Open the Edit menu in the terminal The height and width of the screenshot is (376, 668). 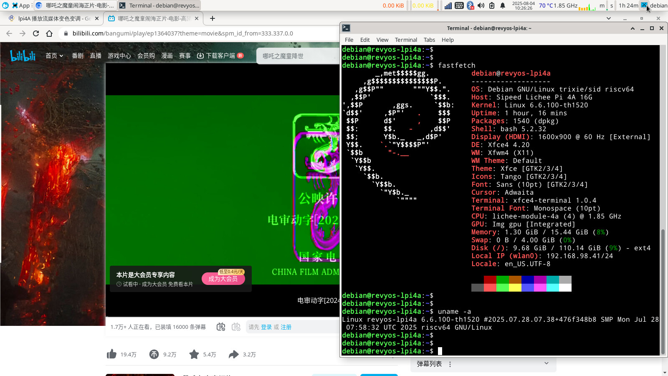(x=365, y=40)
